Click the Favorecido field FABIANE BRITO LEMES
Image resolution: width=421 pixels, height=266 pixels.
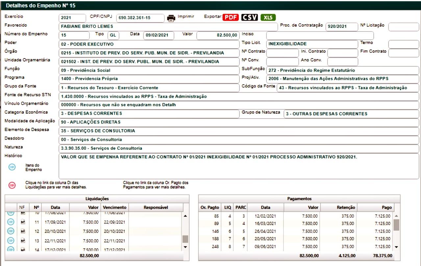(x=168, y=27)
